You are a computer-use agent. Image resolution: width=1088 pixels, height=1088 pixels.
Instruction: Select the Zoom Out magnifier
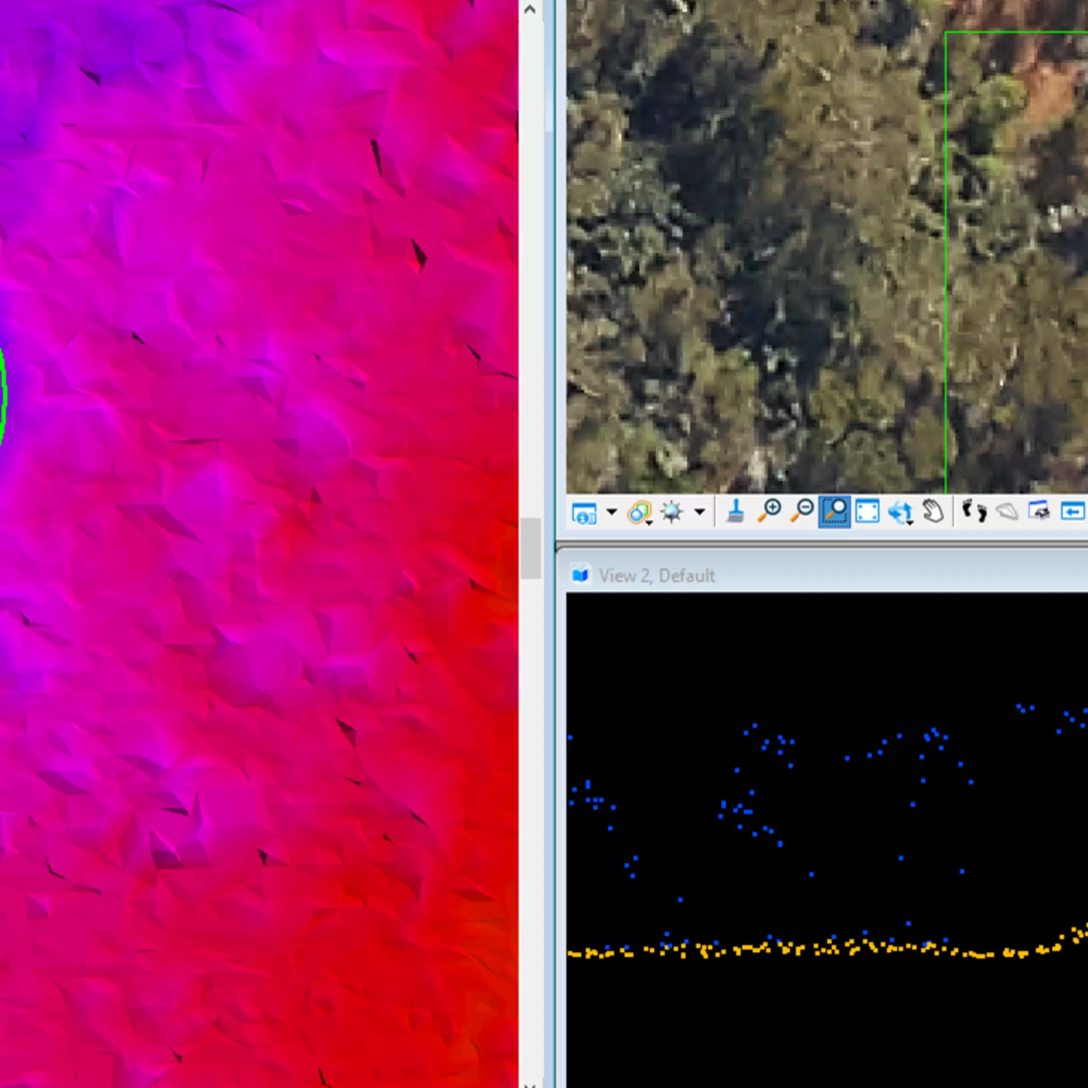(802, 511)
